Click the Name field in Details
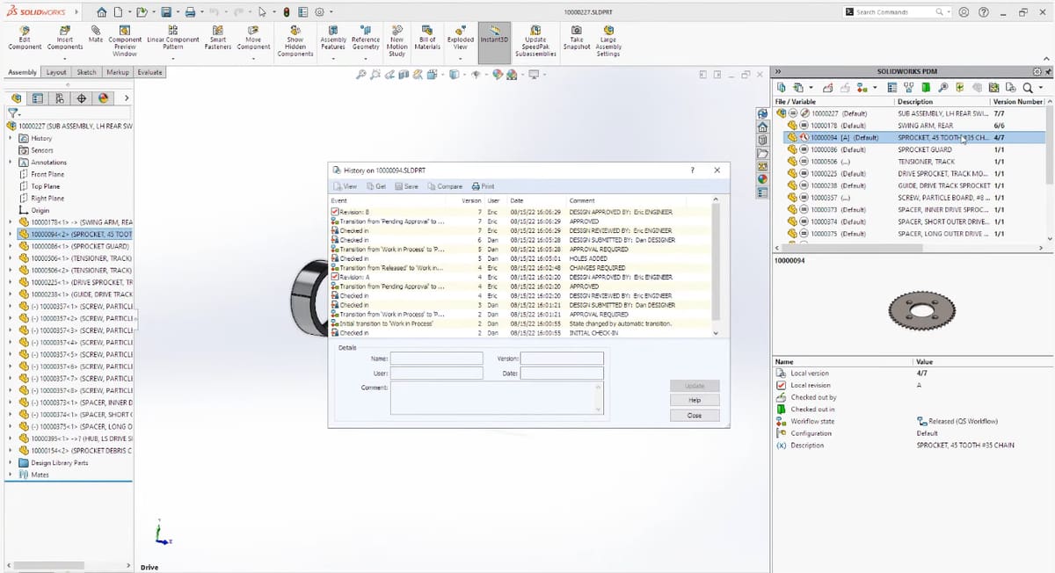1055x573 pixels. 437,359
